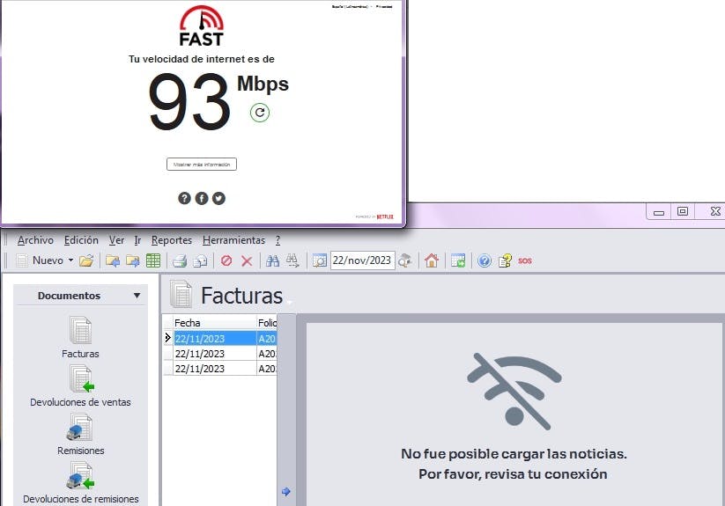Open the Archivo menu
725x506 pixels.
pyautogui.click(x=35, y=240)
